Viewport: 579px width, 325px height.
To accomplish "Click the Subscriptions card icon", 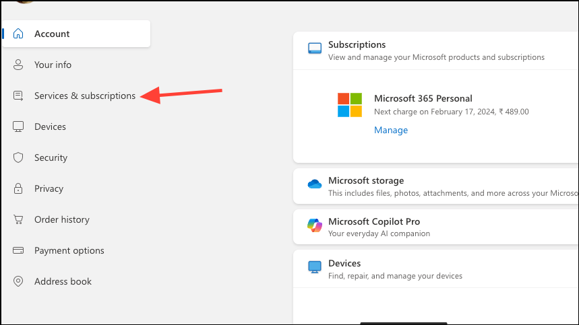I will click(315, 48).
